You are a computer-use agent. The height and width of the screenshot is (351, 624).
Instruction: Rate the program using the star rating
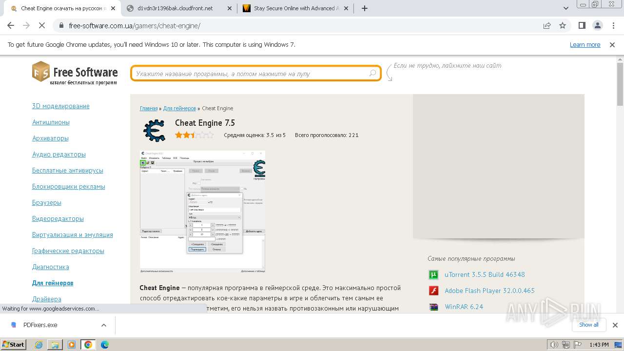(x=195, y=135)
